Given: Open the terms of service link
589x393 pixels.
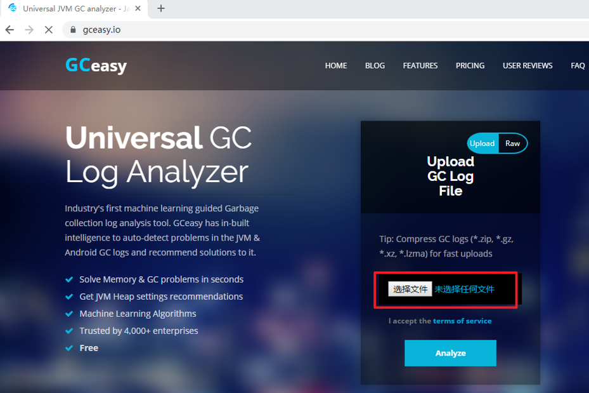Looking at the screenshot, I should [462, 321].
